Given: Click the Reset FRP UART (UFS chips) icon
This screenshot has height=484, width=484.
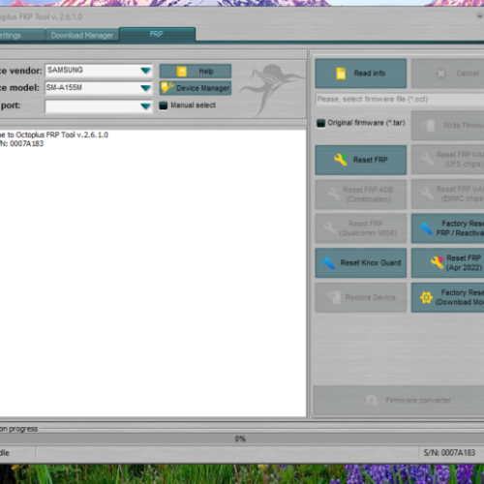Looking at the screenshot, I should [x=427, y=159].
